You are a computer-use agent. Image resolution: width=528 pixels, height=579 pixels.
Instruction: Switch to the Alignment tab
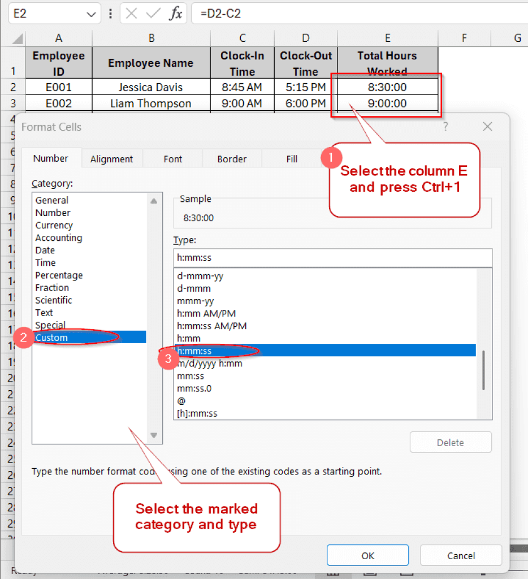pyautogui.click(x=112, y=159)
